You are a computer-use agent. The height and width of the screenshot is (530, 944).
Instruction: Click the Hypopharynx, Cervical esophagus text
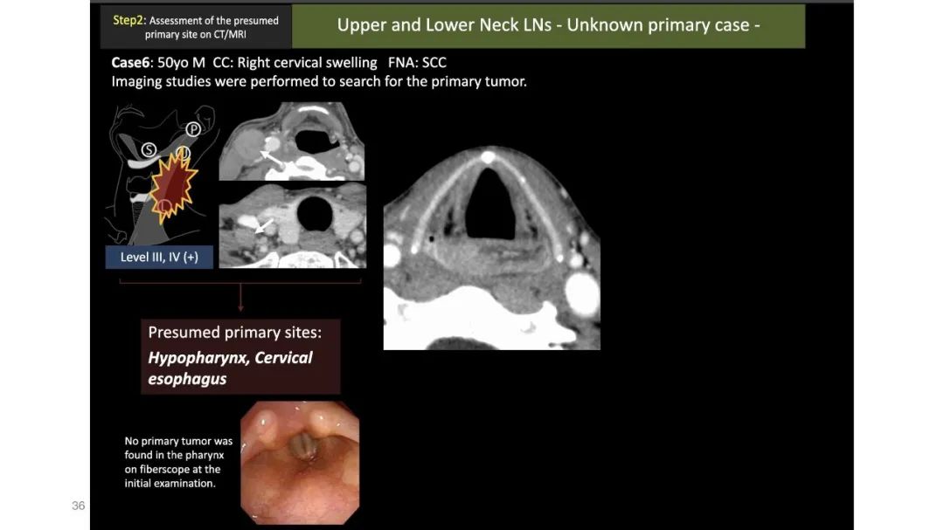[230, 368]
